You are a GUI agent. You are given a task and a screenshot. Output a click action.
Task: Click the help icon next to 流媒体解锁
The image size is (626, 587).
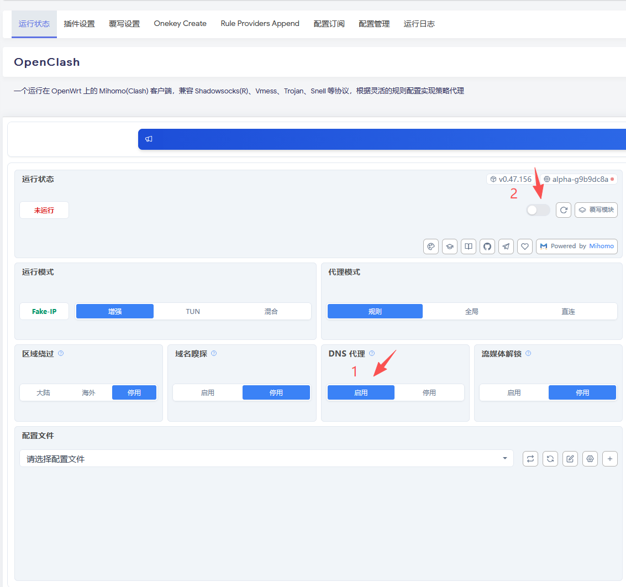coord(528,353)
